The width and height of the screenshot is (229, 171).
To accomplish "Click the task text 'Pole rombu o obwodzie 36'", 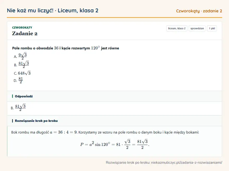I will pos(35,48).
